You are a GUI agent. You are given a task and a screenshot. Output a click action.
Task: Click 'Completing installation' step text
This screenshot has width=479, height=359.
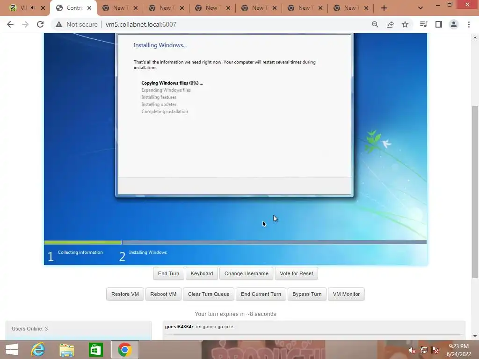coord(165,111)
